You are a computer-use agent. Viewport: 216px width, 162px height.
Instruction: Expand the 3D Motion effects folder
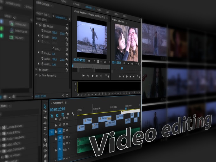(x=2, y=157)
